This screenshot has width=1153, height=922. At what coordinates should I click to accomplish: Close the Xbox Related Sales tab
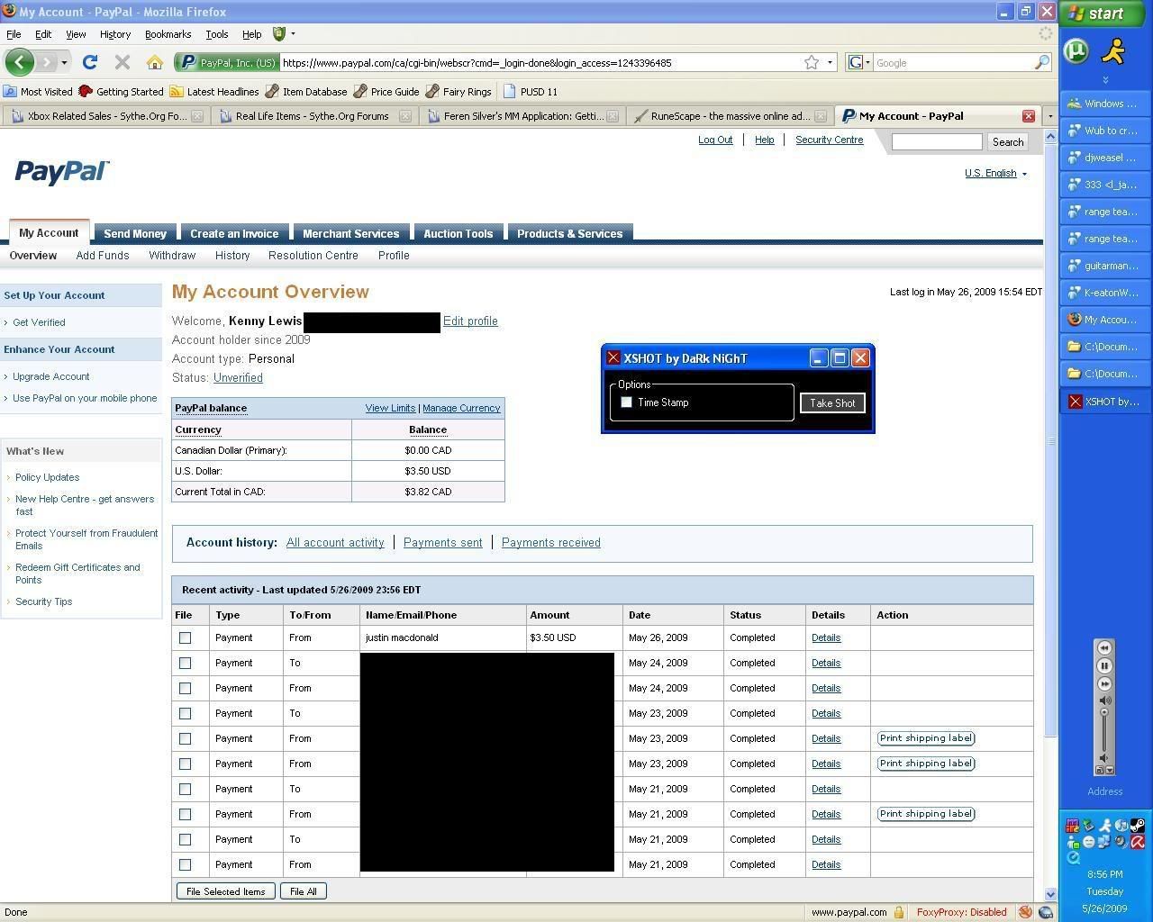(197, 116)
